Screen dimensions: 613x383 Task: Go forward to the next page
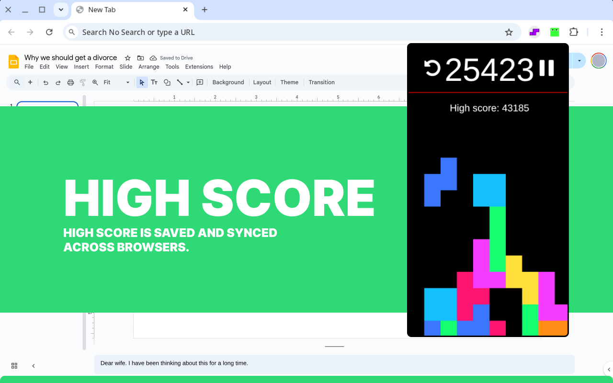click(x=30, y=32)
